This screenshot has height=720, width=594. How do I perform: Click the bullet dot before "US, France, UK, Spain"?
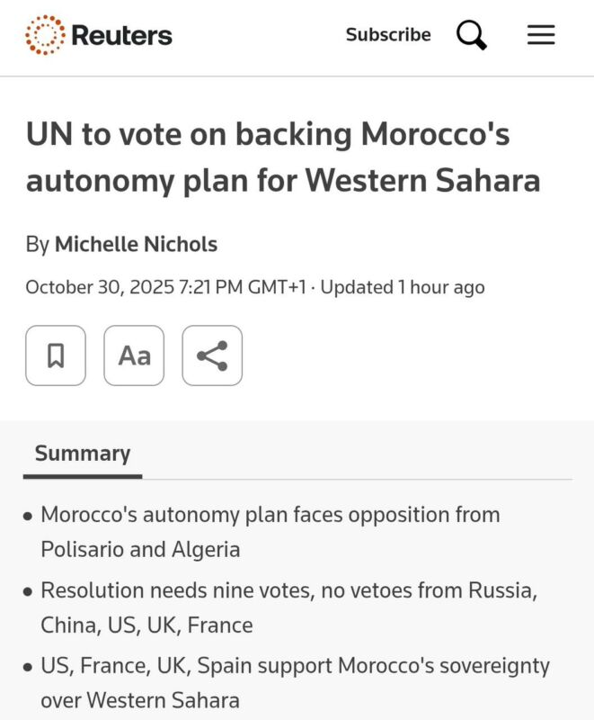(29, 668)
